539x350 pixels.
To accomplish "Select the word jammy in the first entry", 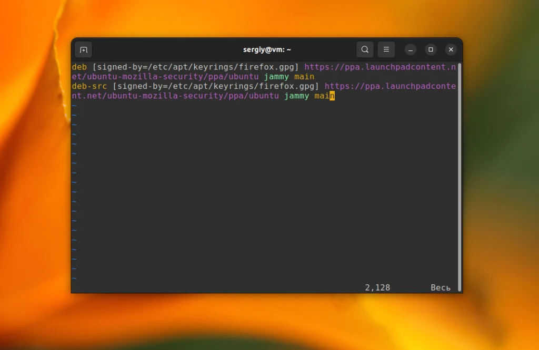I will [276, 76].
